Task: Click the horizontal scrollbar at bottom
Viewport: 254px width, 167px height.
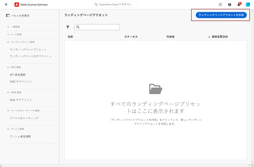Action: coord(125,165)
